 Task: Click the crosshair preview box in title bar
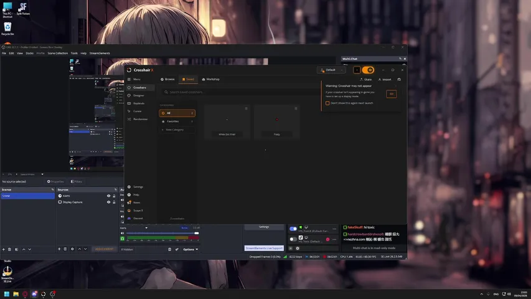pos(357,70)
